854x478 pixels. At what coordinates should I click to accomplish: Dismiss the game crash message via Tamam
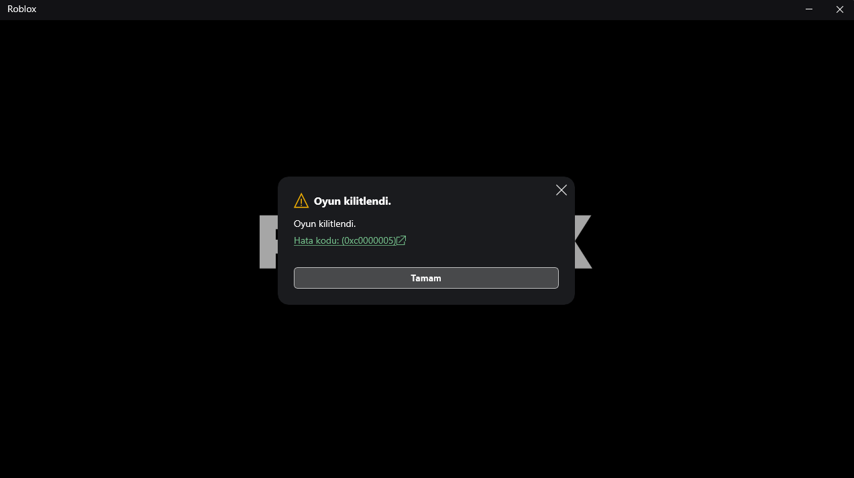click(426, 278)
